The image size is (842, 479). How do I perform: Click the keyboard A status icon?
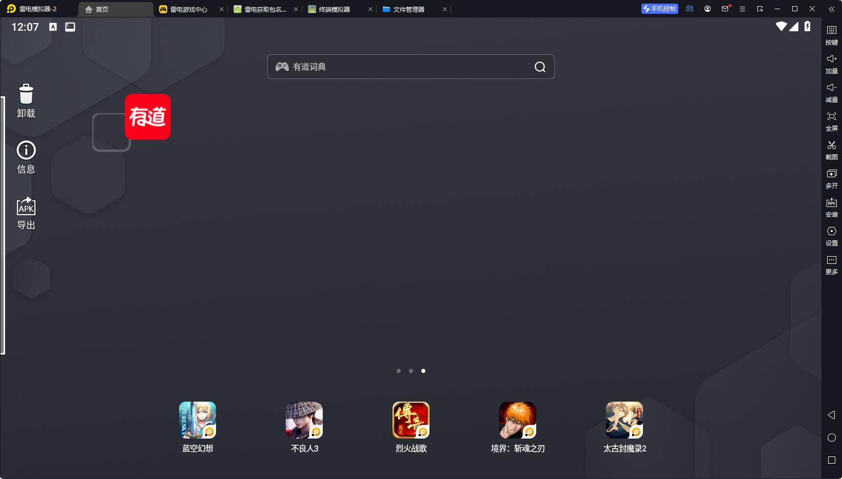(x=53, y=27)
